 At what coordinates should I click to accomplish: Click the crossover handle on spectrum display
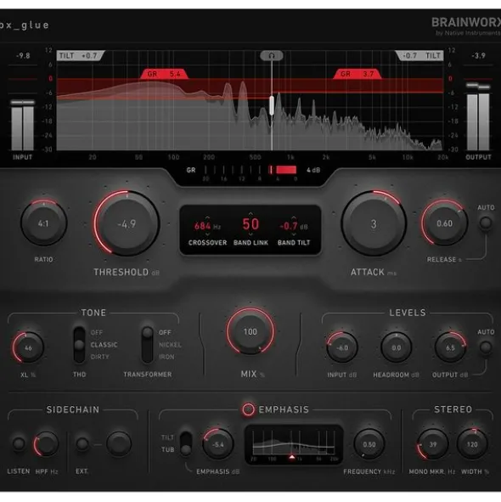[x=272, y=105]
